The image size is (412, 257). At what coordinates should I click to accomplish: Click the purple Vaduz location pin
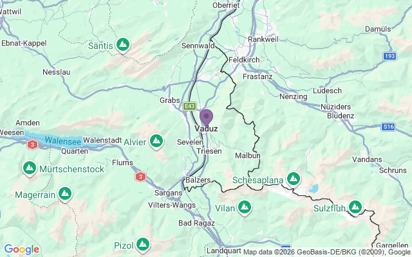206,118
